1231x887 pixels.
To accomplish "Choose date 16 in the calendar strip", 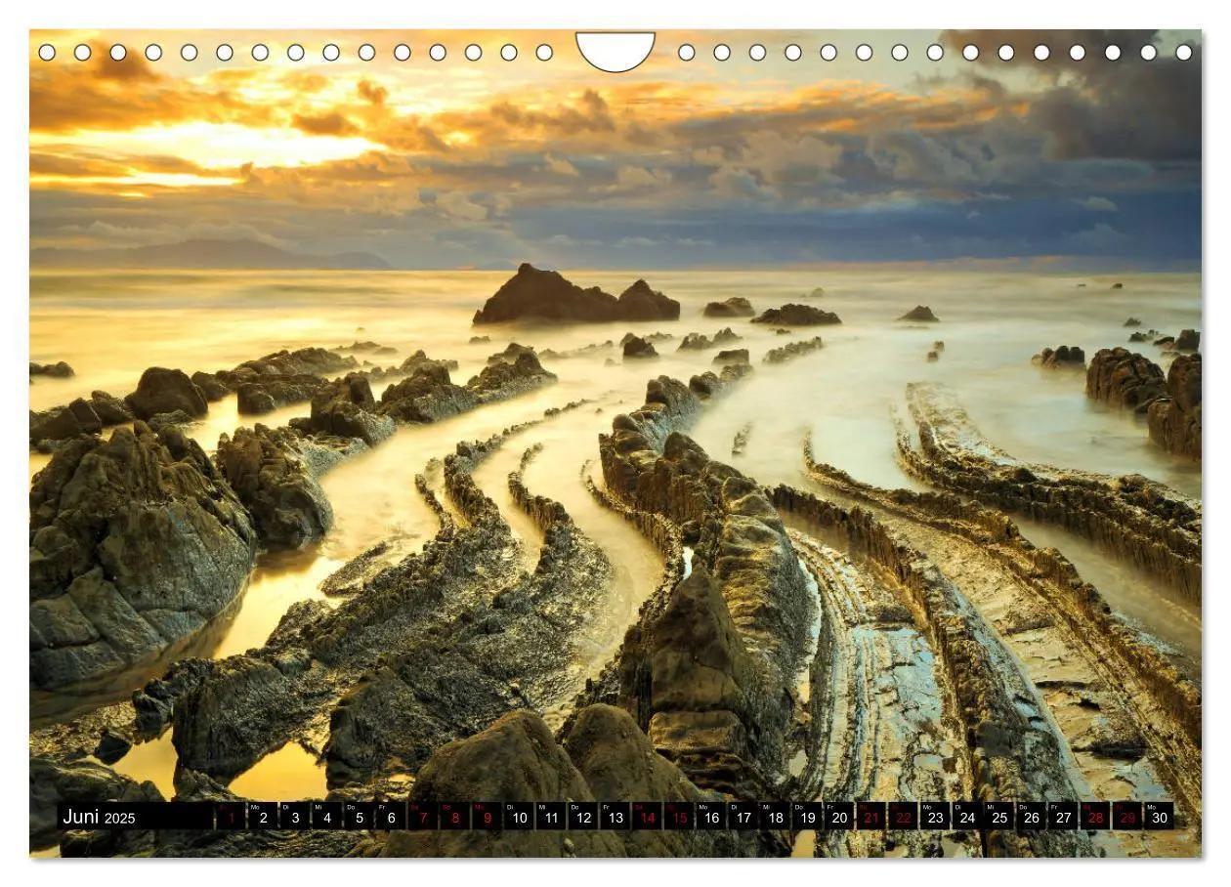I will pos(711,817).
